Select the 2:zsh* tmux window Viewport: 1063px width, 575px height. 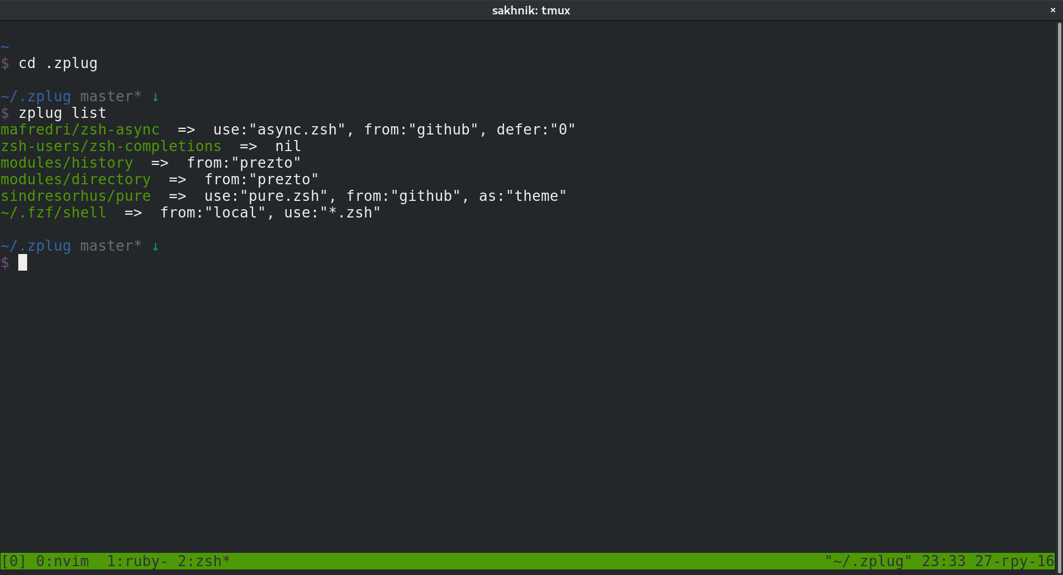(x=204, y=561)
